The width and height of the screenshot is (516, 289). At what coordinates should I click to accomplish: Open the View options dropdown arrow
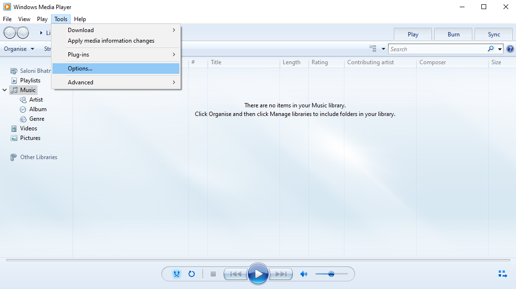coord(383,49)
